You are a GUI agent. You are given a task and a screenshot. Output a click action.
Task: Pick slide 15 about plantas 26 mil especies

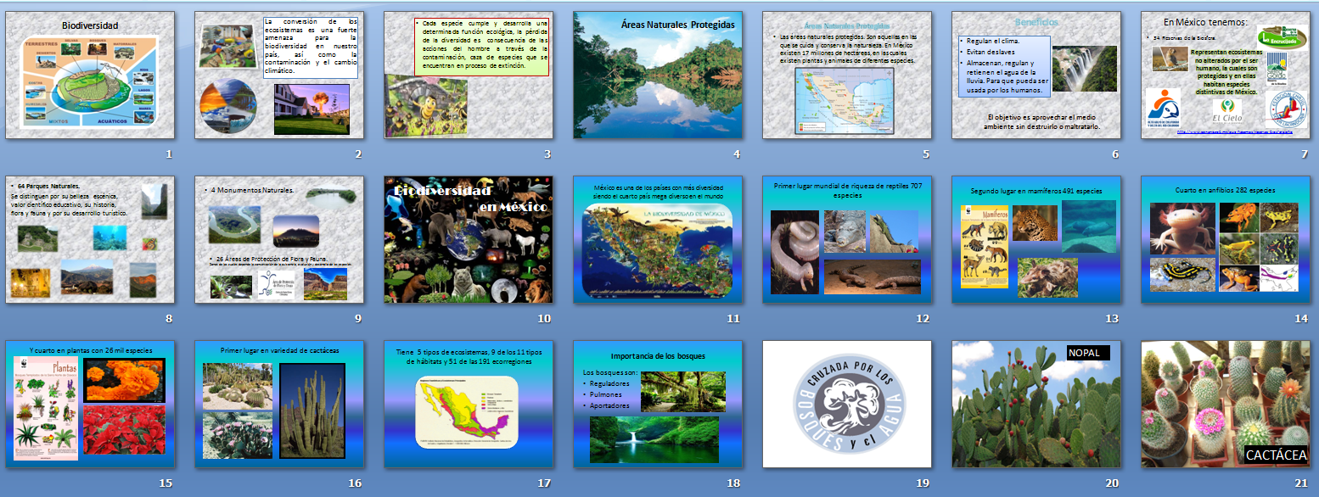click(90, 404)
